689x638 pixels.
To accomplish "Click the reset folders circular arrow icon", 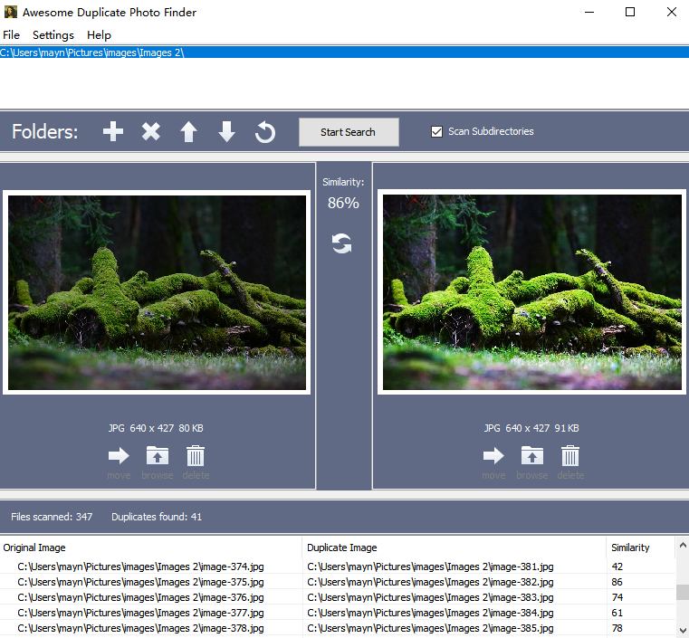I will pyautogui.click(x=264, y=132).
